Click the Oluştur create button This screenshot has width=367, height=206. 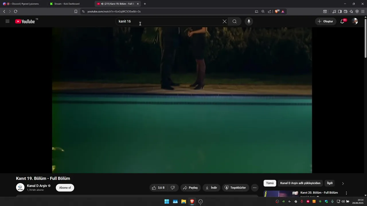pos(326,21)
